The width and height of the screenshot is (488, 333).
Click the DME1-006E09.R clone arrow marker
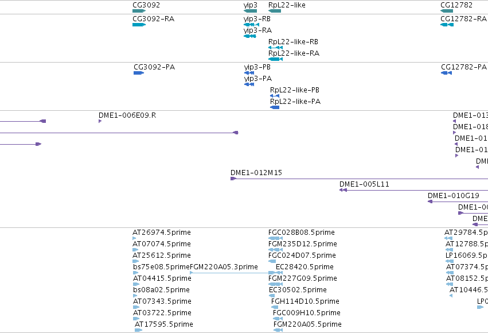pos(100,121)
